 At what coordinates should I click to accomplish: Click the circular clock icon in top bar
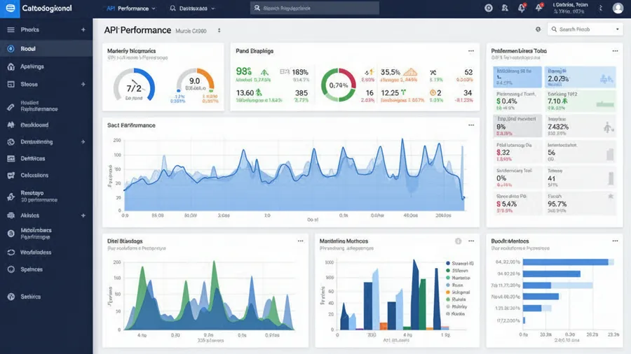pyautogui.click(x=489, y=8)
